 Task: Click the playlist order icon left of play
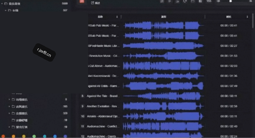tap(162, 1)
